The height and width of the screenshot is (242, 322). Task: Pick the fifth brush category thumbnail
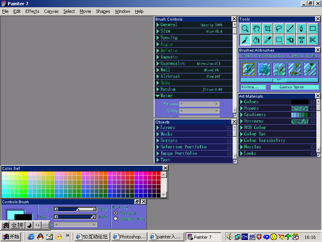pyautogui.click(x=310, y=69)
